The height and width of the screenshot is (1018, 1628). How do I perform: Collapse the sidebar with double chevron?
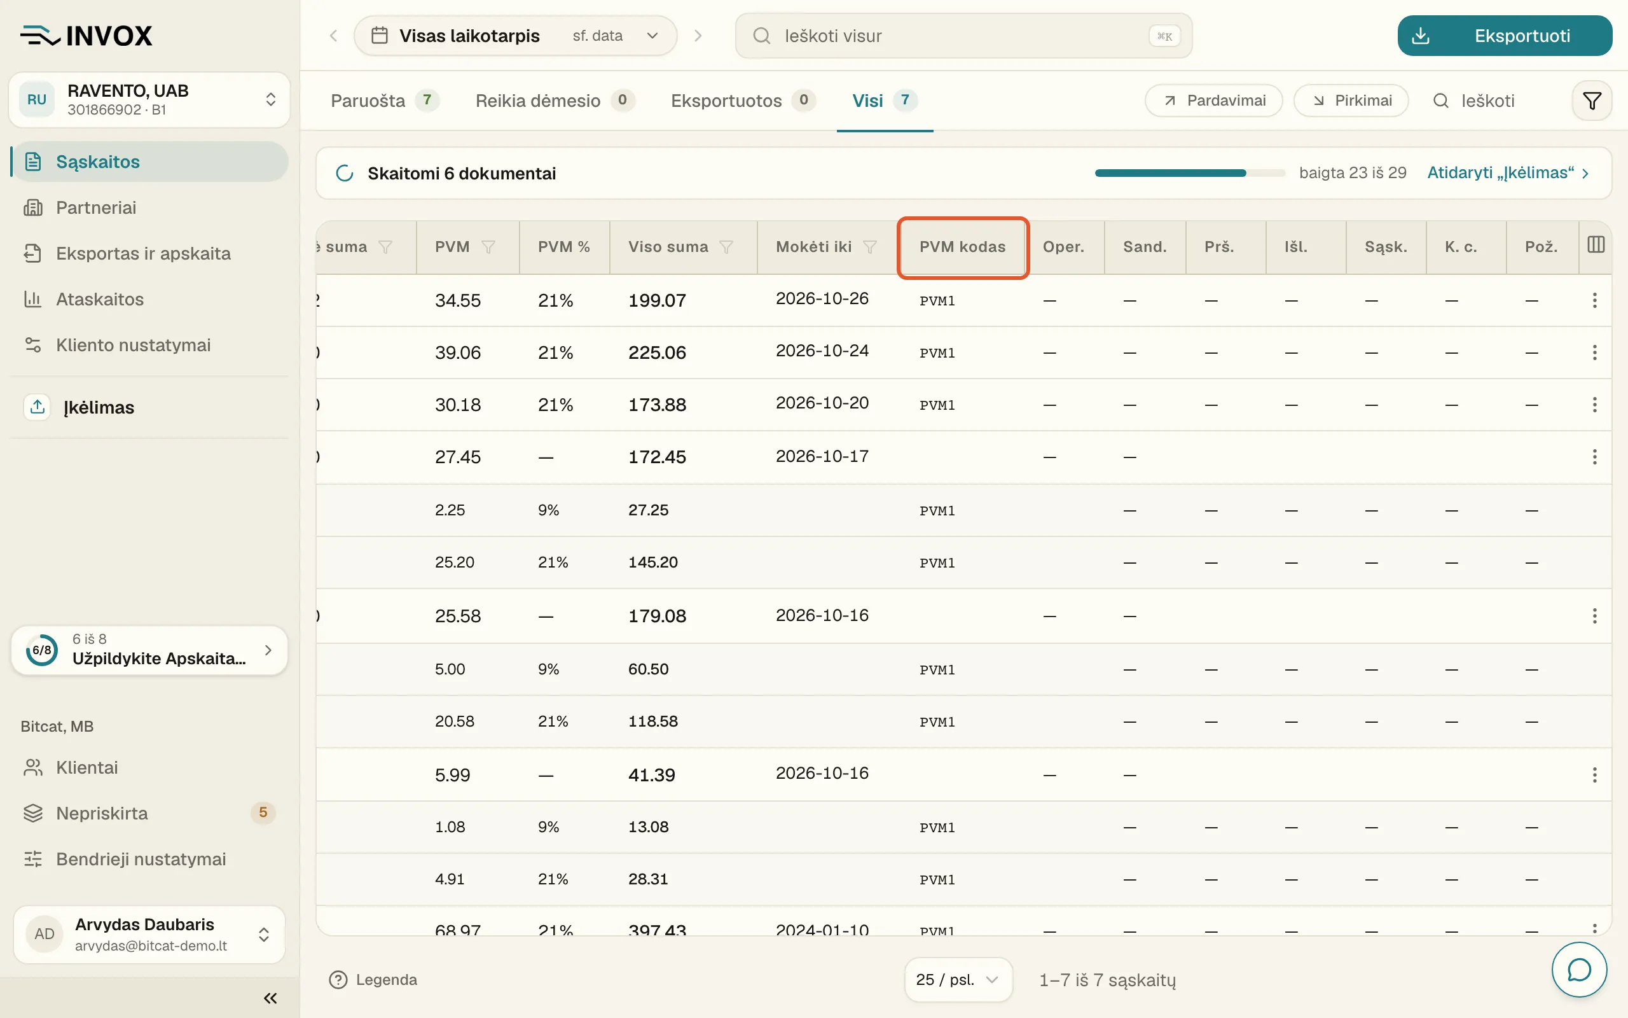(x=270, y=998)
